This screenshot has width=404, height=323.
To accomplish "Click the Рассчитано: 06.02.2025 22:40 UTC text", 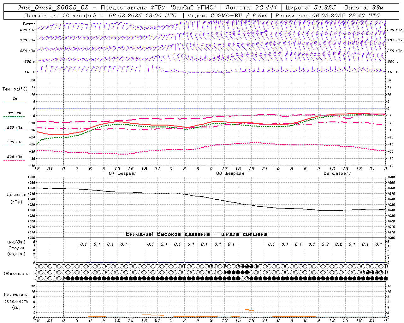I will pyautogui.click(x=328, y=15).
